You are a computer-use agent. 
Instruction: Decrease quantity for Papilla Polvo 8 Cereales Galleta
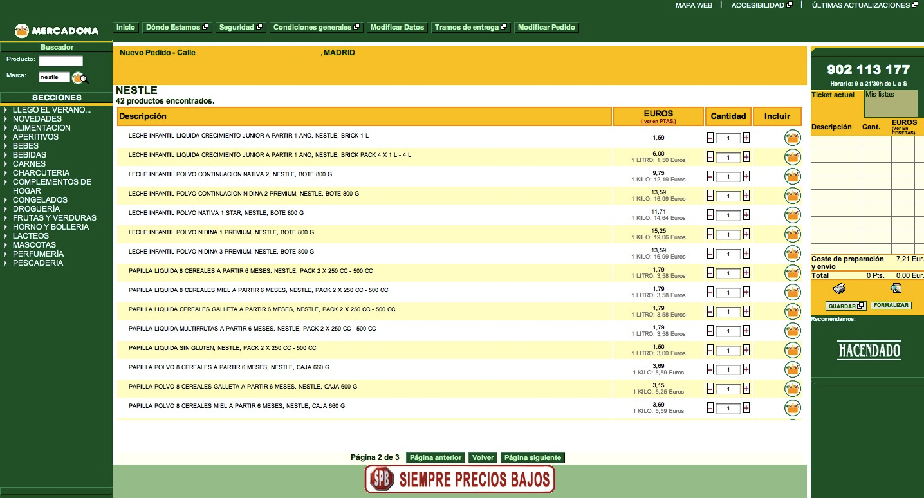pyautogui.click(x=710, y=389)
